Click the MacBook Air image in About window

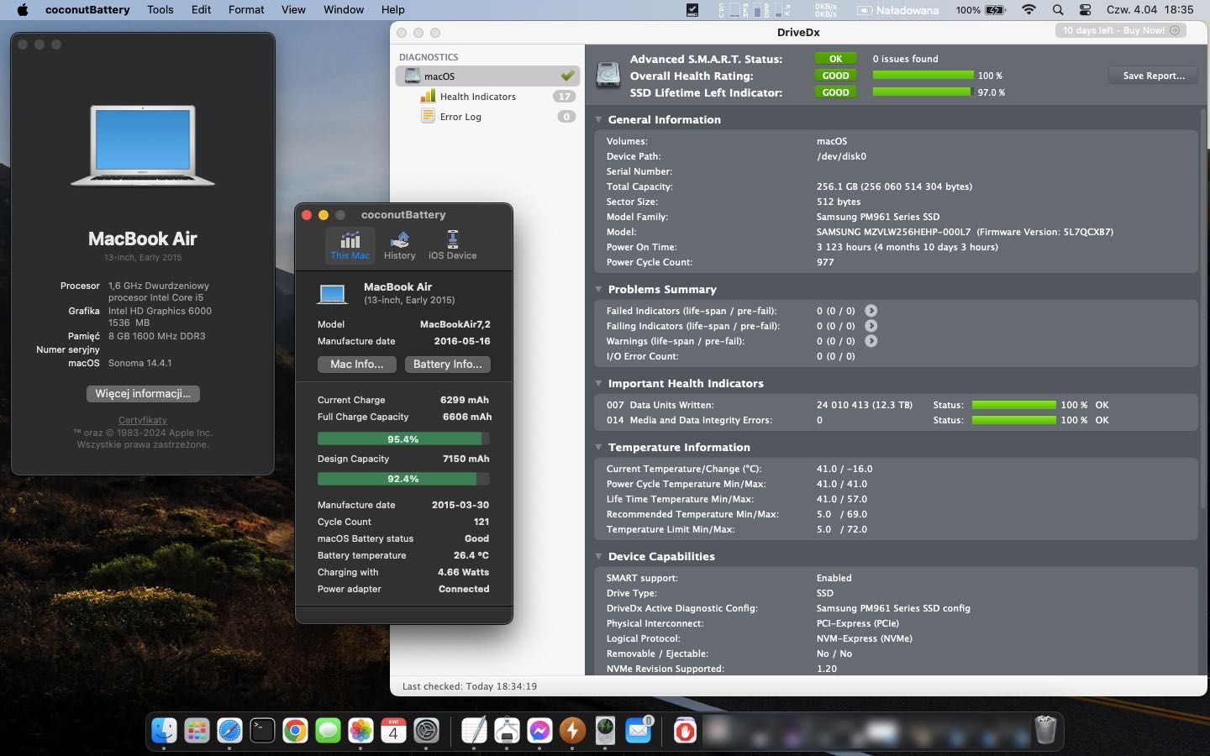(x=143, y=144)
